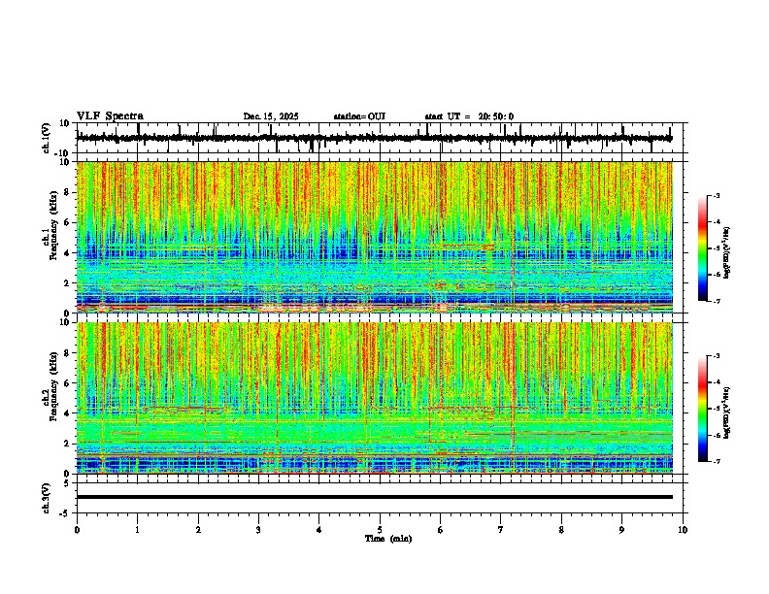769x594 pixels.
Task: Click the "ch.3(V)" y-axis label
Action: (47, 498)
